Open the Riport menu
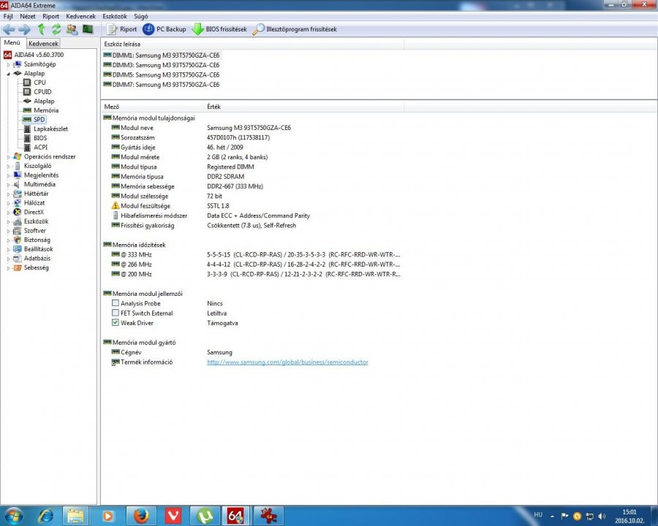This screenshot has width=658, height=526. tap(50, 16)
